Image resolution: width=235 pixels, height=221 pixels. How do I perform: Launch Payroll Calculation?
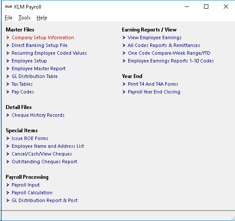pos(32,193)
